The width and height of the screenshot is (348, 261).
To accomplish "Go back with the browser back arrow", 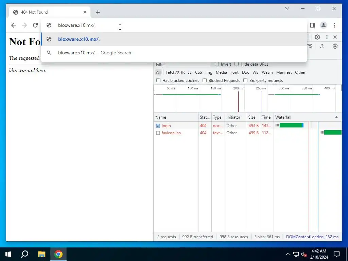I will [14, 25].
